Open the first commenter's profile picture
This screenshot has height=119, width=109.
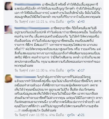[x=9, y=6]
